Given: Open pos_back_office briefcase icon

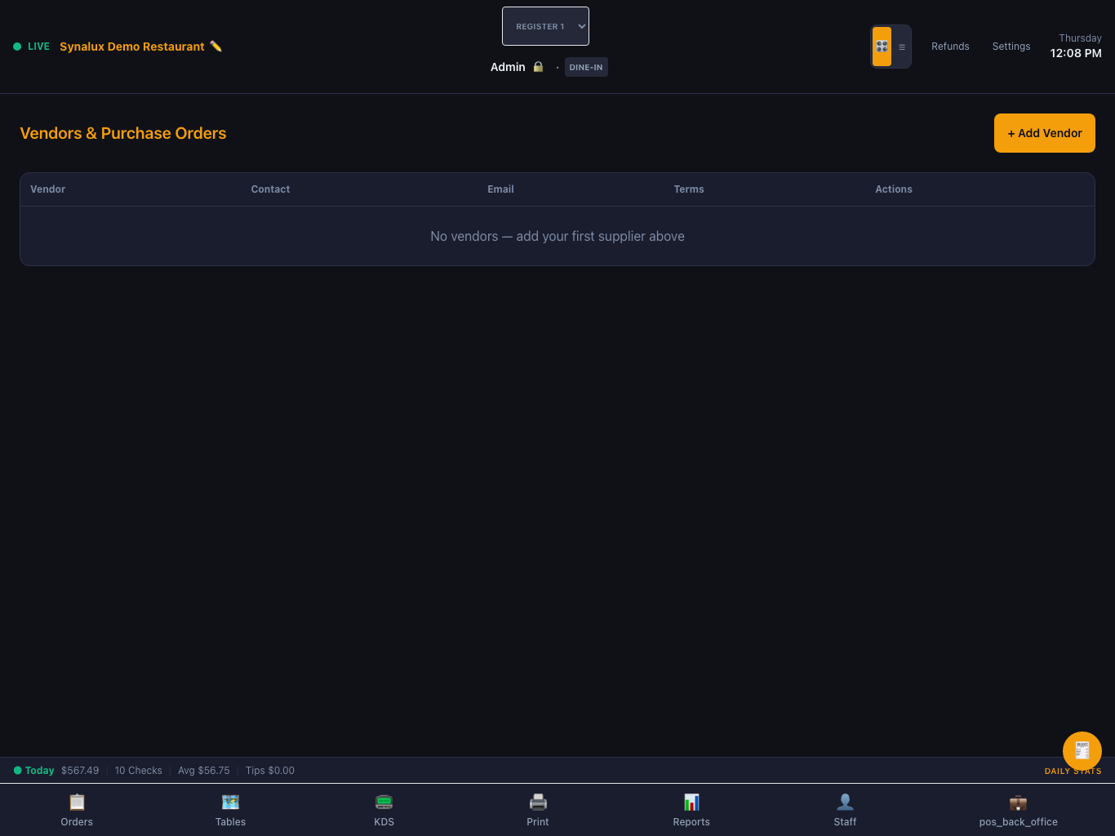Looking at the screenshot, I should tap(1018, 802).
